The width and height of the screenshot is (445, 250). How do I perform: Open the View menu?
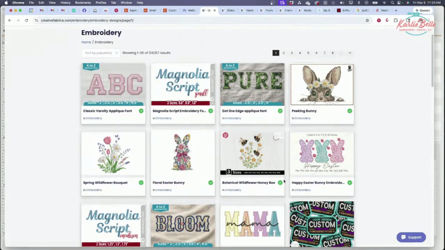coord(52,3)
